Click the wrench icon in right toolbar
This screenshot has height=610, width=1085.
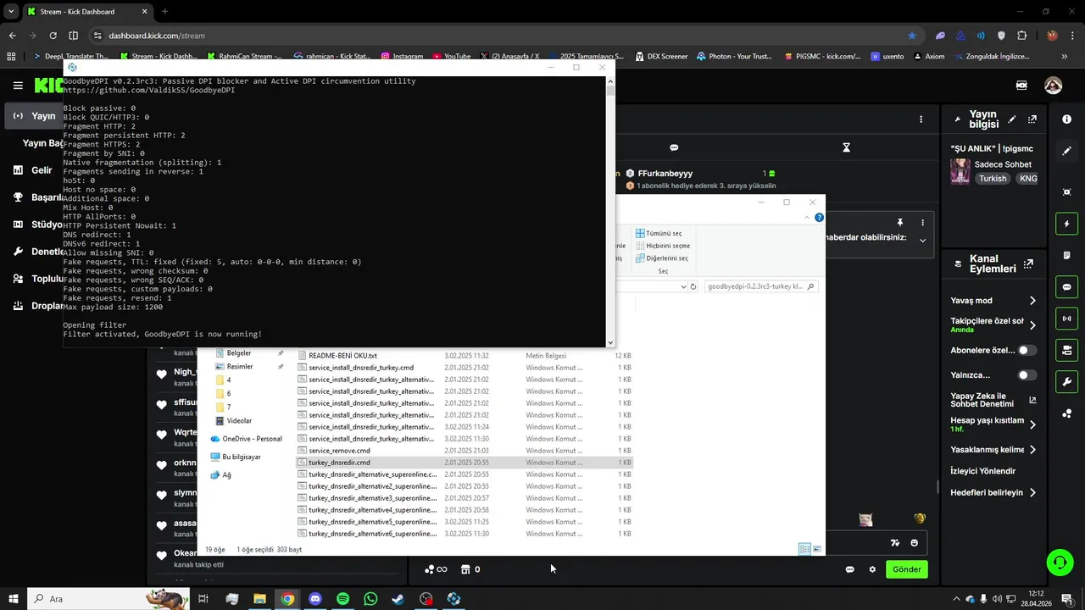pyautogui.click(x=1066, y=381)
